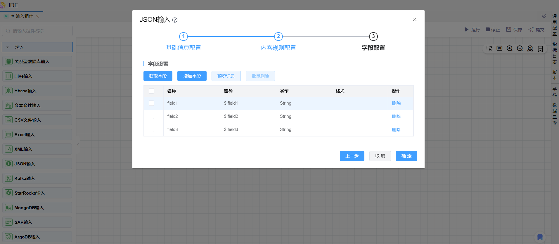Toggle the select-all checkbox in table header
The height and width of the screenshot is (244, 559).
[x=151, y=91]
